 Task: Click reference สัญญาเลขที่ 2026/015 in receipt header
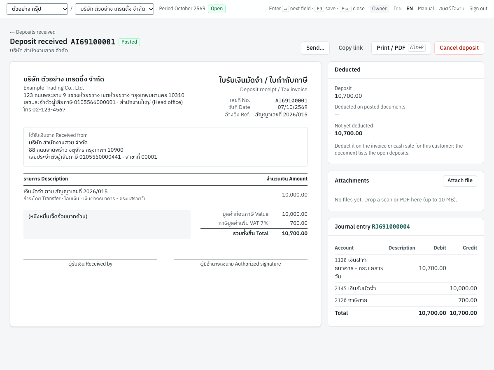pos(281,115)
